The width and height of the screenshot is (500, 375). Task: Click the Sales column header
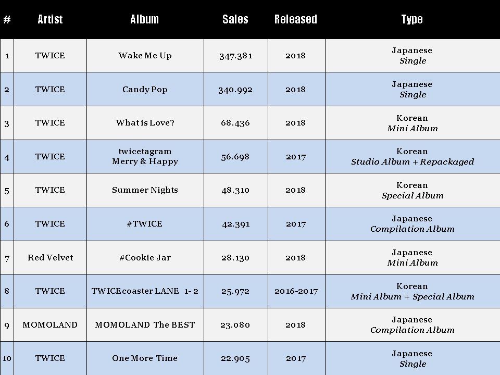click(x=235, y=19)
